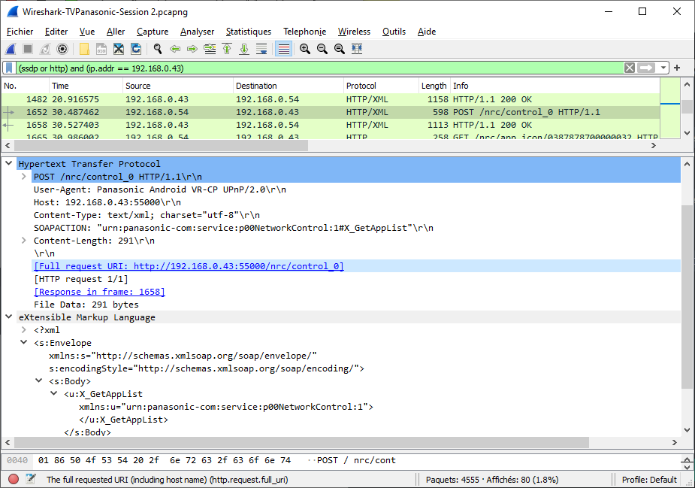The width and height of the screenshot is (695, 488).
Task: Open the Statistiques menu
Action: click(249, 32)
